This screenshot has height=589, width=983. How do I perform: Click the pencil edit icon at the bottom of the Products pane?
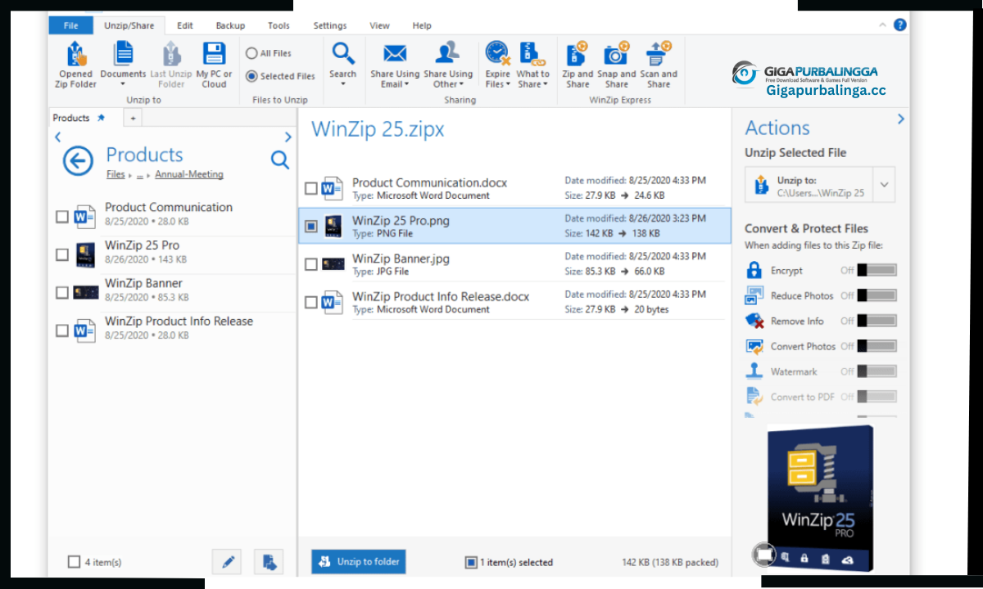coord(227,561)
